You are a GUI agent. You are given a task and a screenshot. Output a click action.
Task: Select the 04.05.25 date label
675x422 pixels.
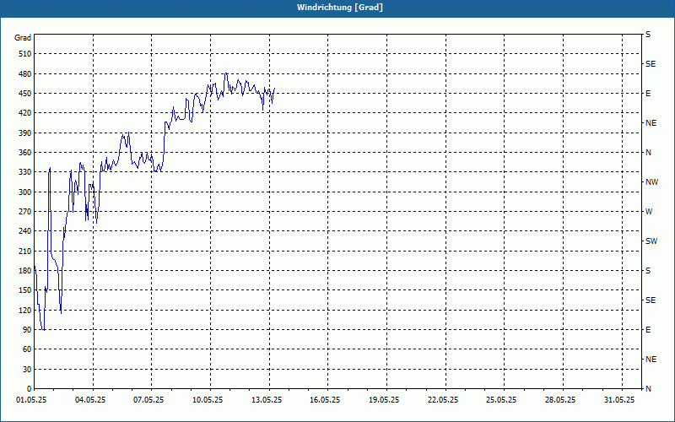(x=90, y=400)
